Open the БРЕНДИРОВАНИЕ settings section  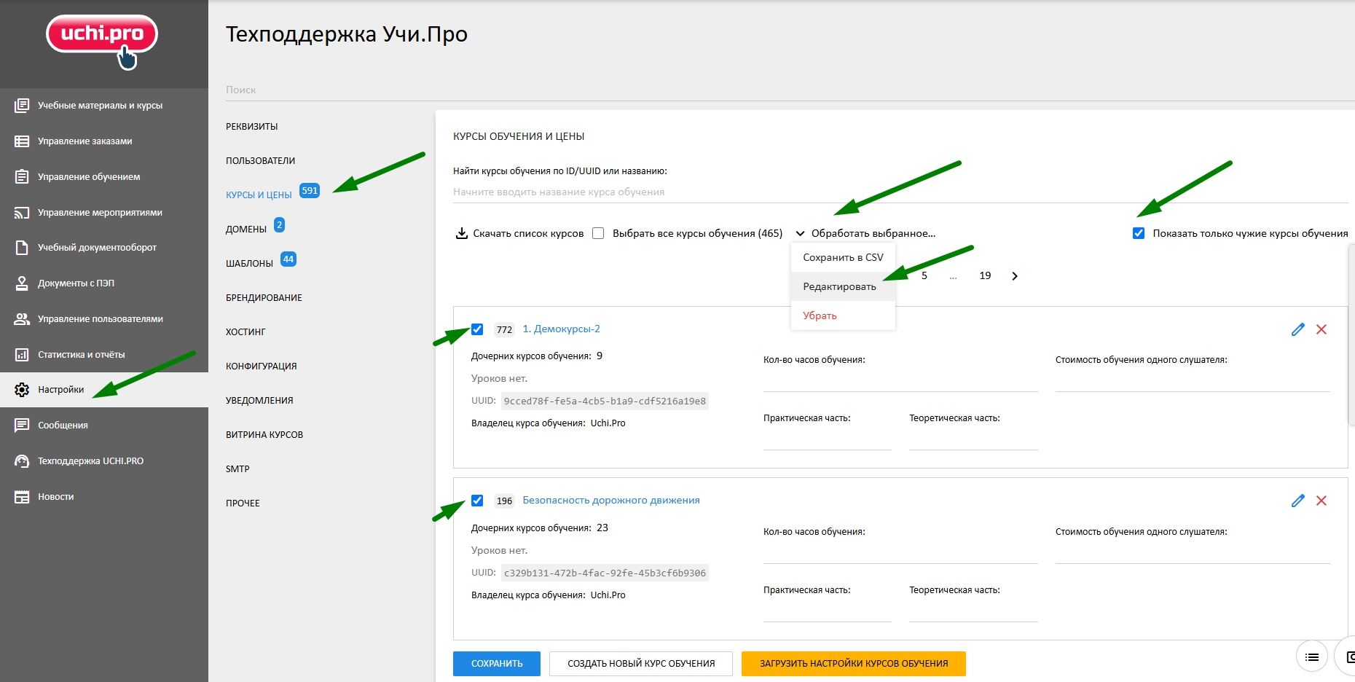point(264,298)
